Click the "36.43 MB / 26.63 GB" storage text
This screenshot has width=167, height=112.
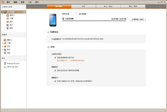click(x=119, y=19)
